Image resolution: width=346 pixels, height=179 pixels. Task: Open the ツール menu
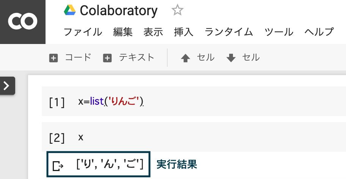(279, 32)
